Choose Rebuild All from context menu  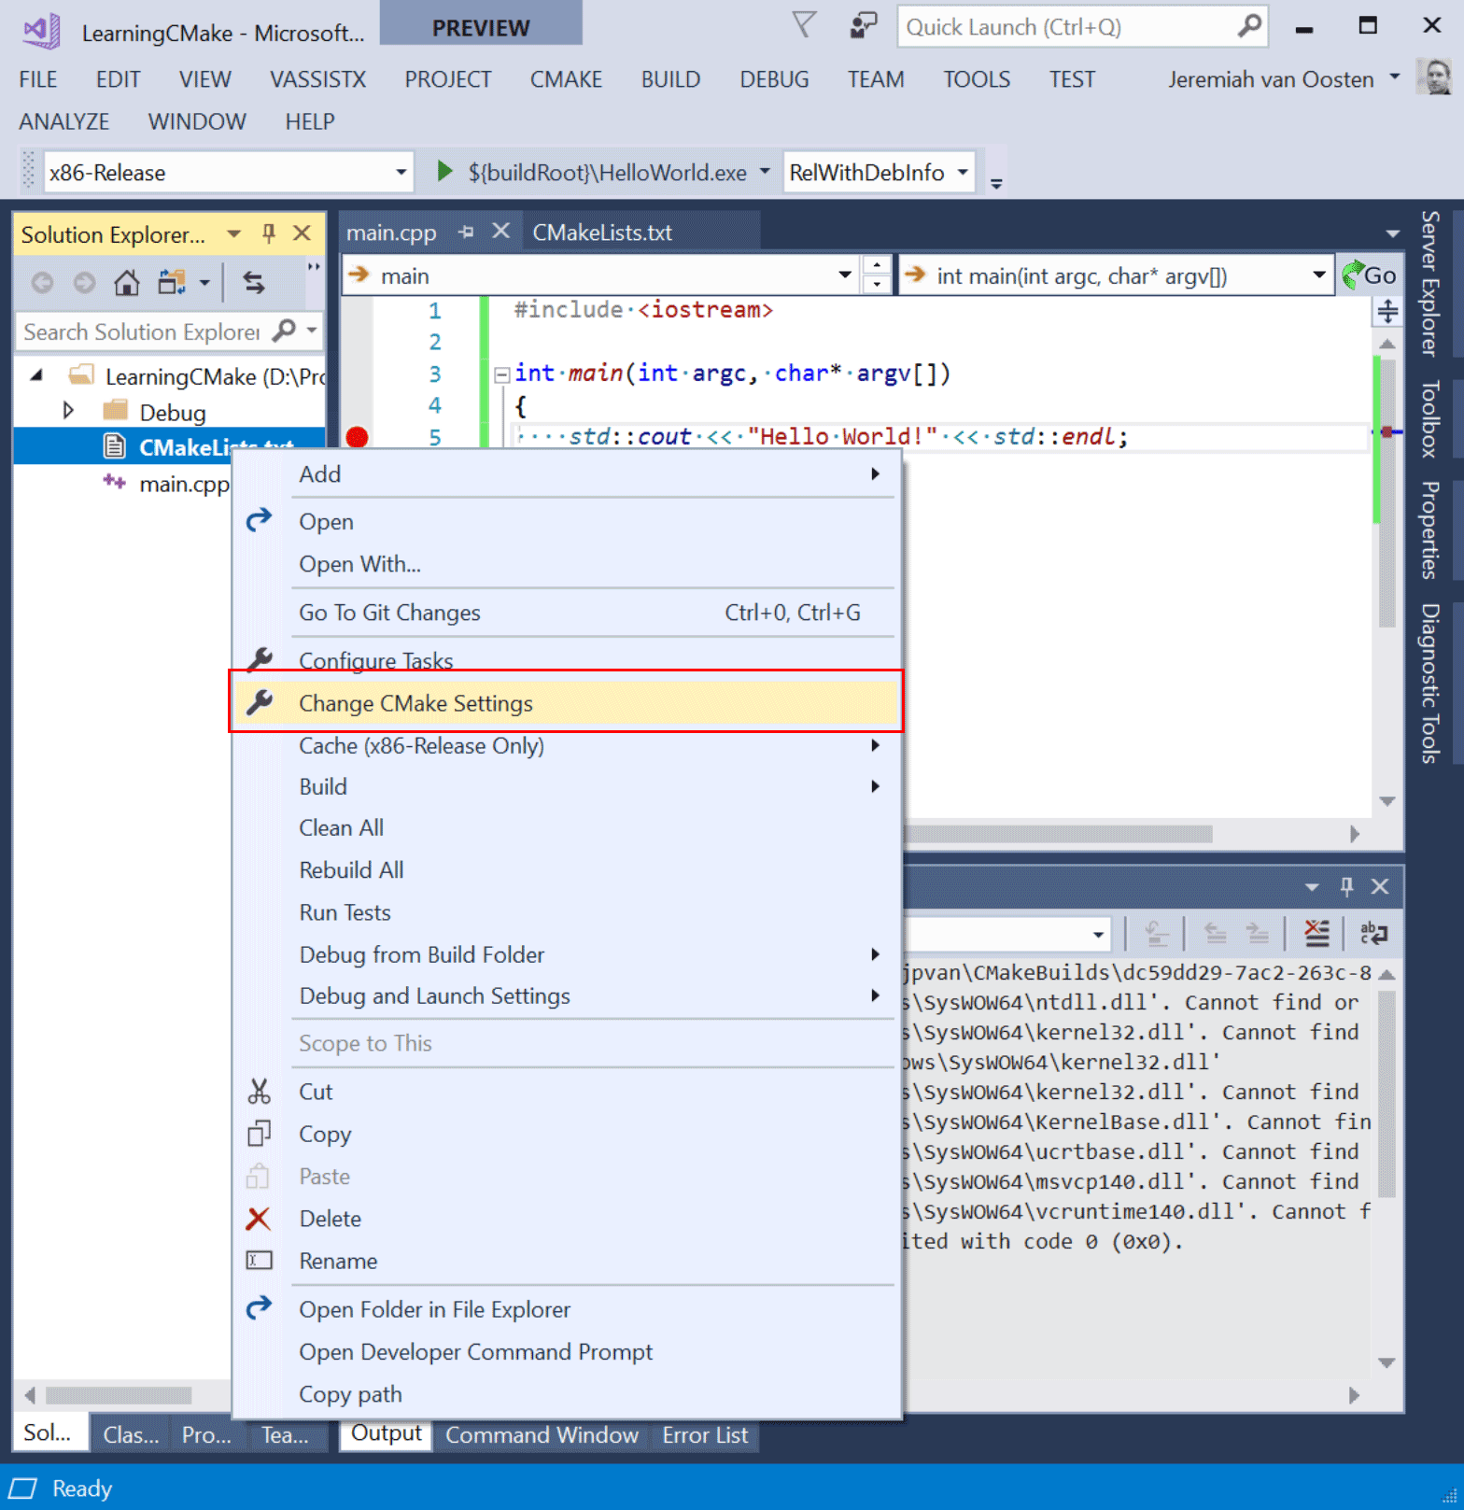coord(566,869)
